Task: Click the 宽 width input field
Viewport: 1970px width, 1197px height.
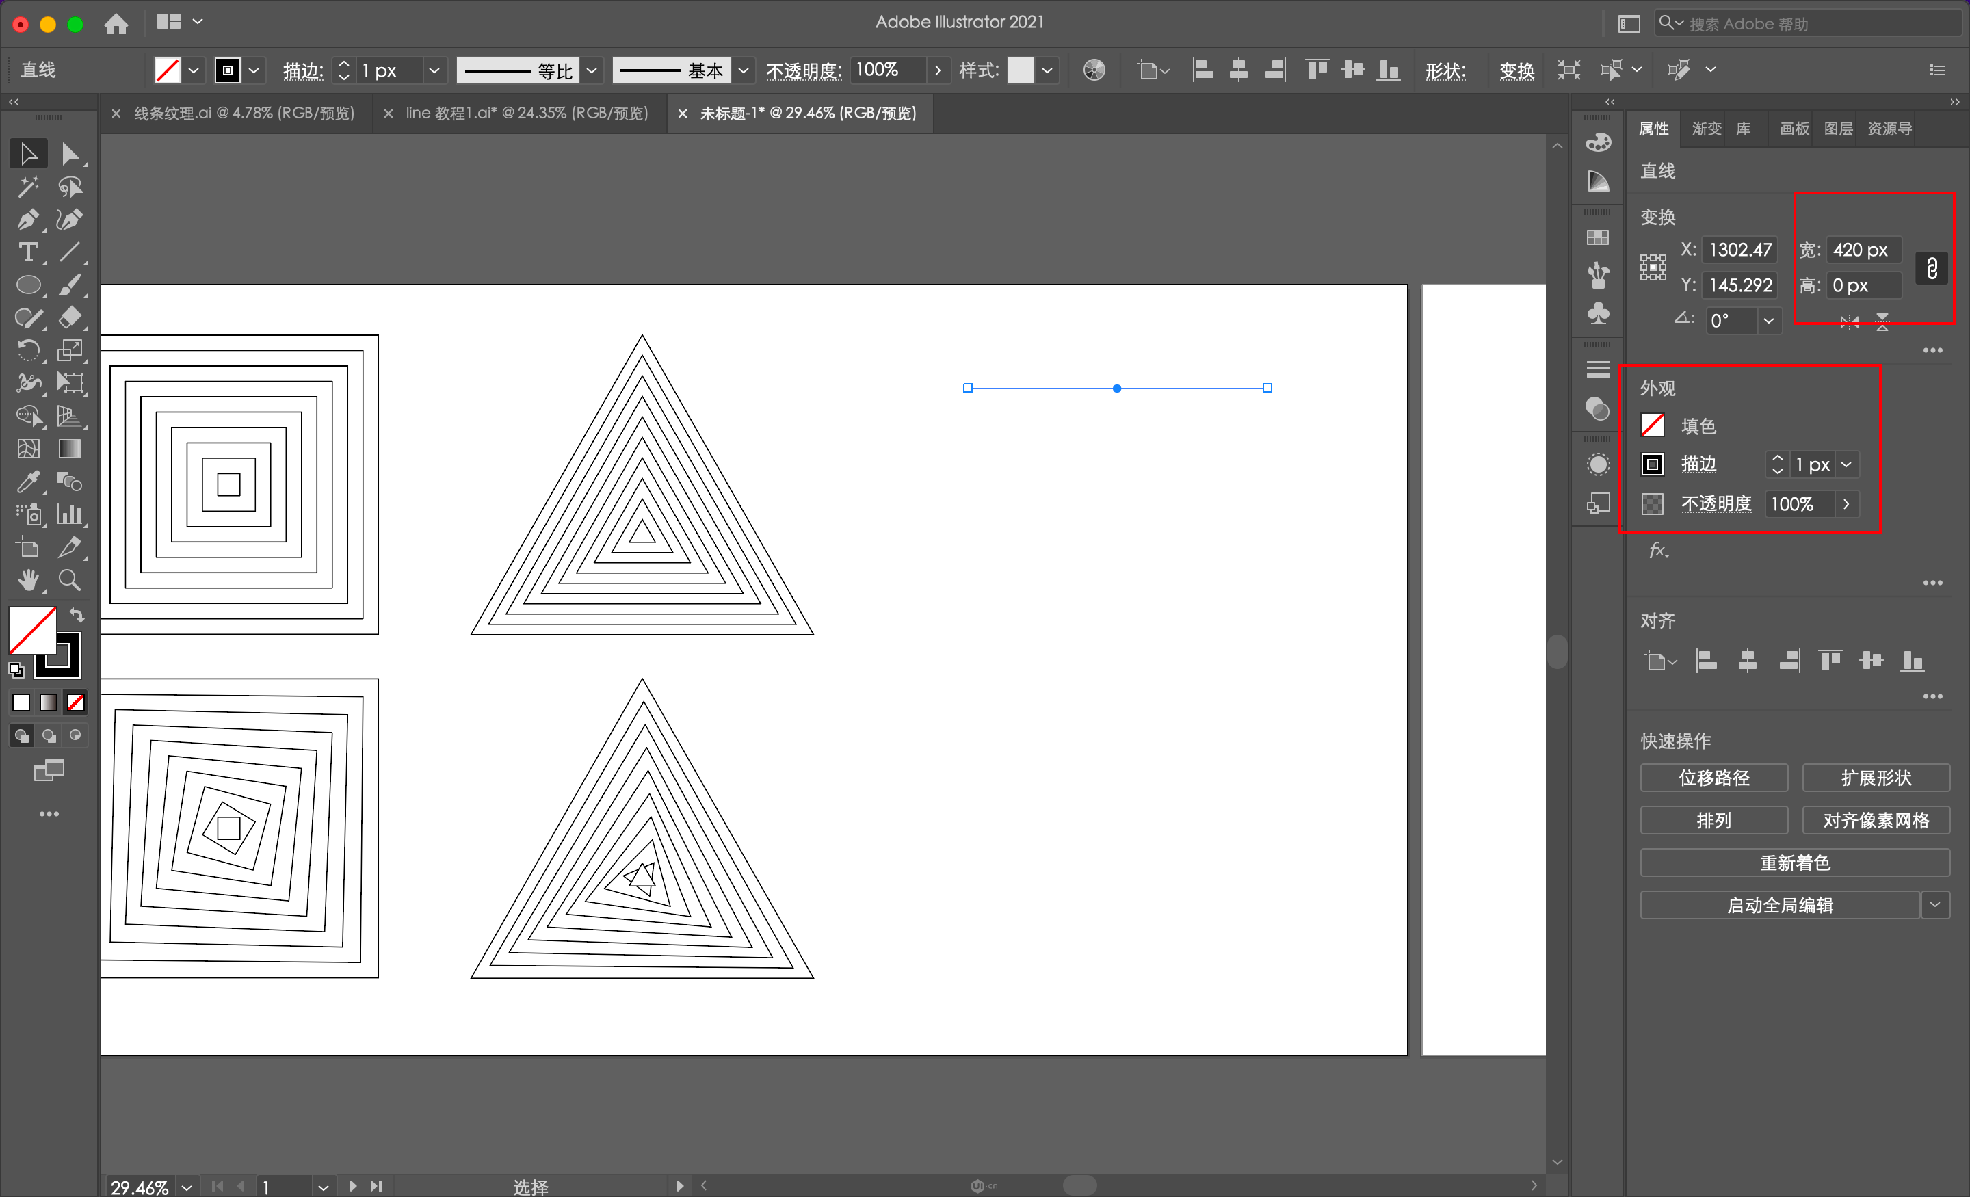Action: [x=1863, y=250]
